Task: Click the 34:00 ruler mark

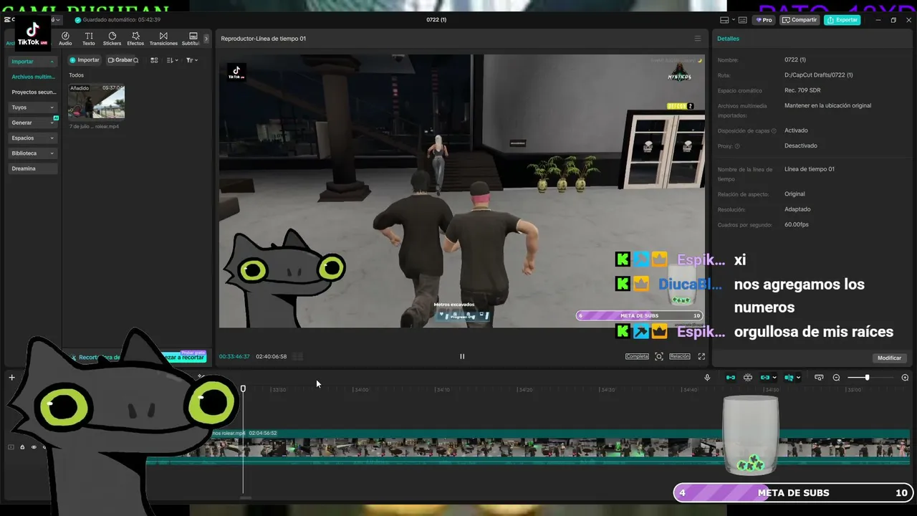Action: pos(361,390)
